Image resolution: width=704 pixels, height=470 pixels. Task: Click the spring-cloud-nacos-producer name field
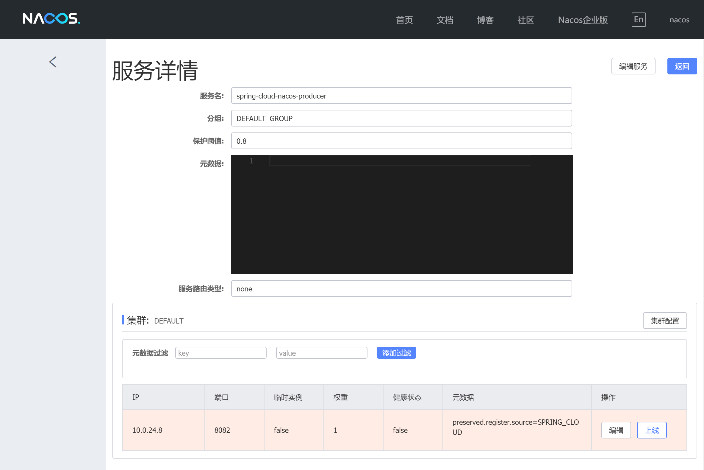tap(401, 96)
